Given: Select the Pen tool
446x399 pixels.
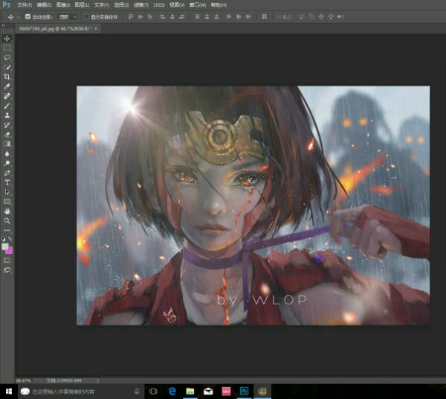Looking at the screenshot, I should click(x=7, y=173).
